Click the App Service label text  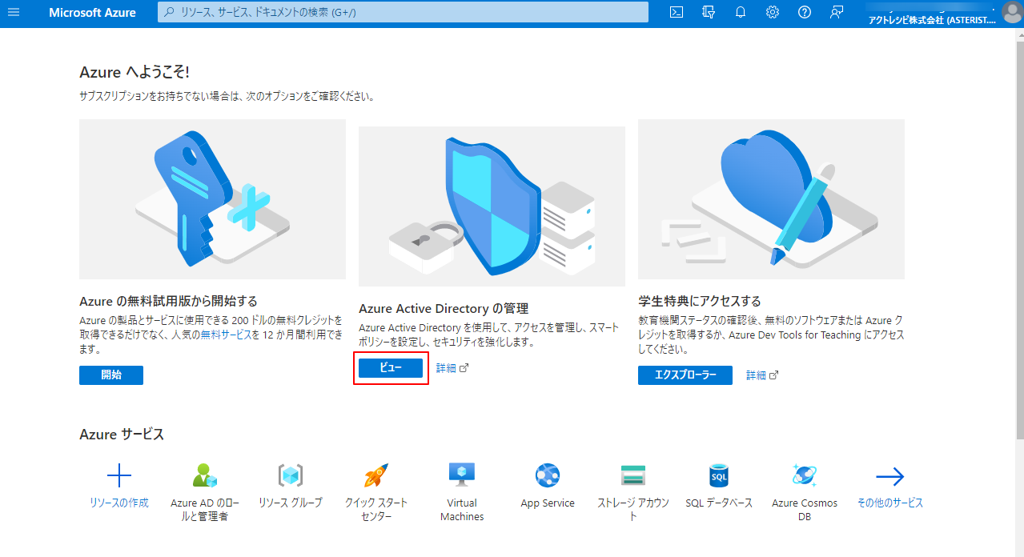tap(548, 503)
